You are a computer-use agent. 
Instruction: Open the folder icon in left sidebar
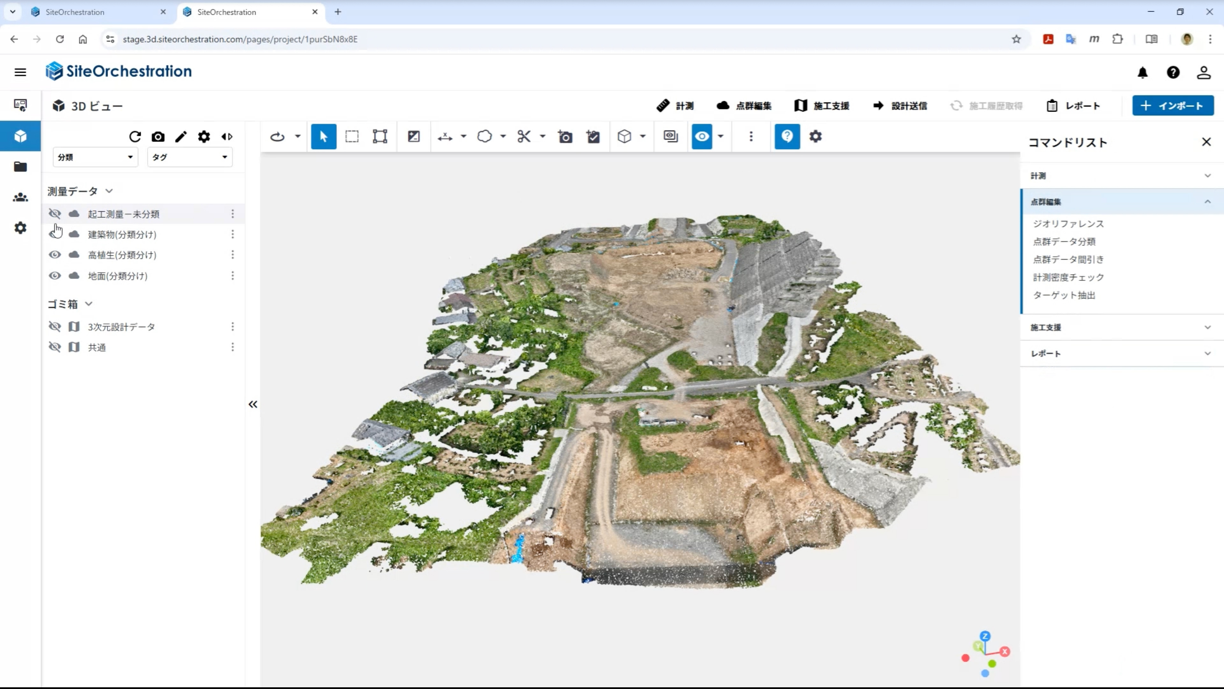(x=20, y=167)
